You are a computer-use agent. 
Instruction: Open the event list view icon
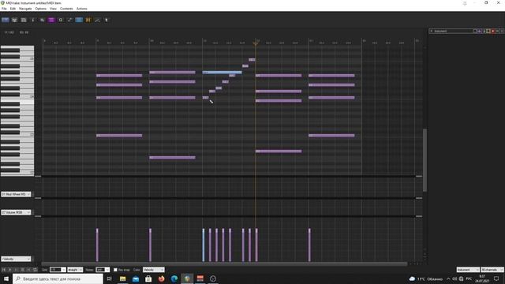point(24,20)
